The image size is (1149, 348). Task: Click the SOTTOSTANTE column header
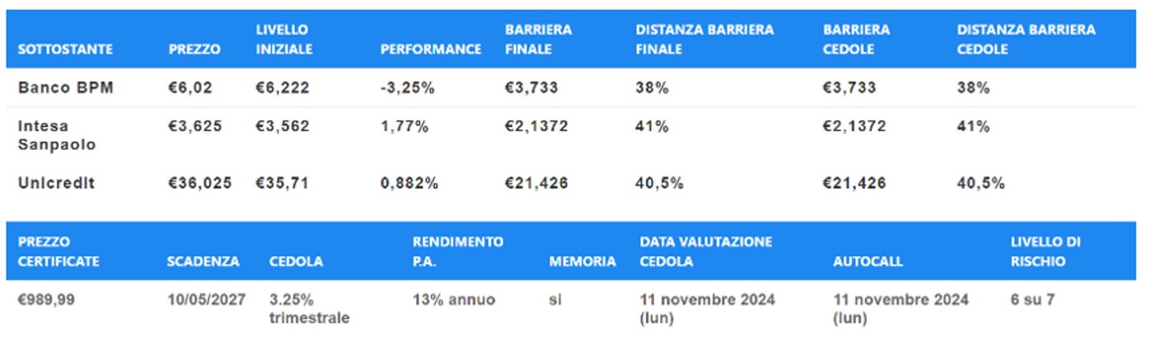[x=65, y=49]
